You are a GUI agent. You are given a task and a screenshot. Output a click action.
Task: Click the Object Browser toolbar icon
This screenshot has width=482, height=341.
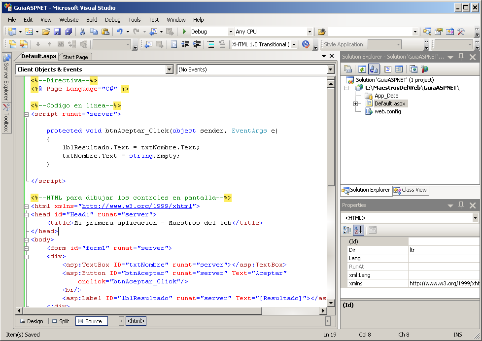click(x=450, y=32)
